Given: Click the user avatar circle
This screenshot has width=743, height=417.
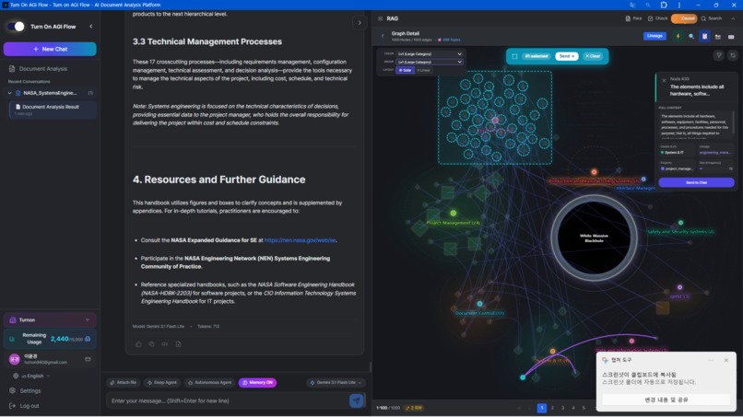Looking at the screenshot, I should pyautogui.click(x=14, y=359).
